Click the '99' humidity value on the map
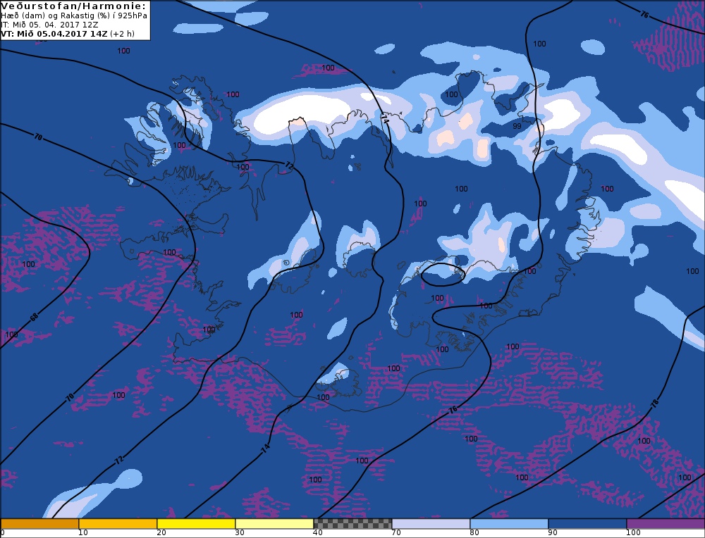 click(517, 126)
